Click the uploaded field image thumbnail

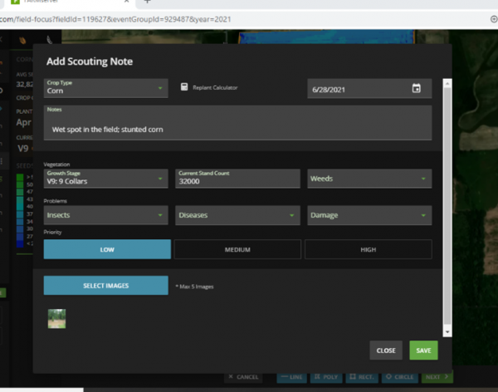pos(57,319)
